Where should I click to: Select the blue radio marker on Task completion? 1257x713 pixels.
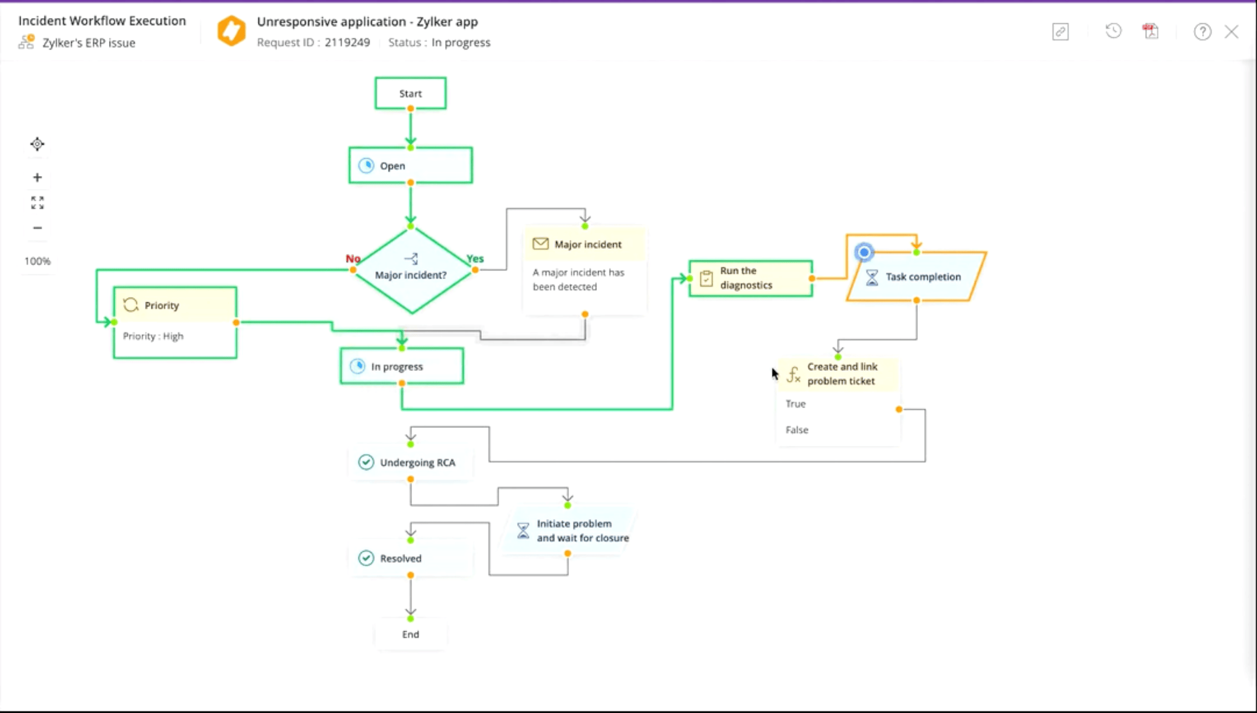864,252
